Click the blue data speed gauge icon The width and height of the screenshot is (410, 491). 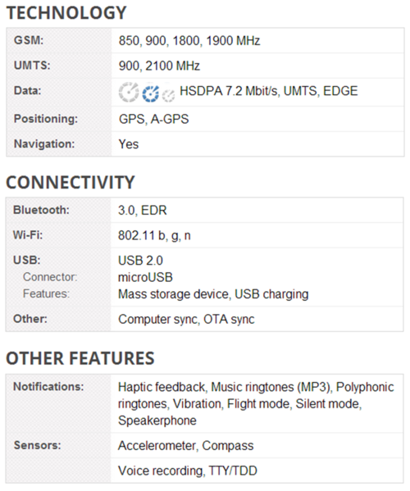[x=151, y=93]
